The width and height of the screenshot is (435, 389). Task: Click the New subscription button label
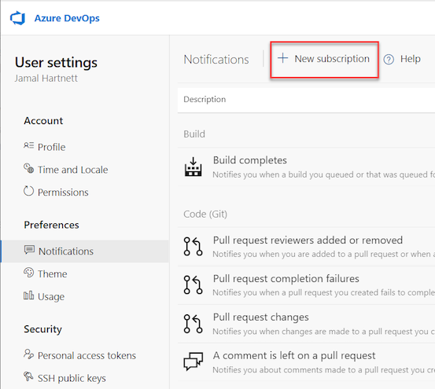pos(332,59)
